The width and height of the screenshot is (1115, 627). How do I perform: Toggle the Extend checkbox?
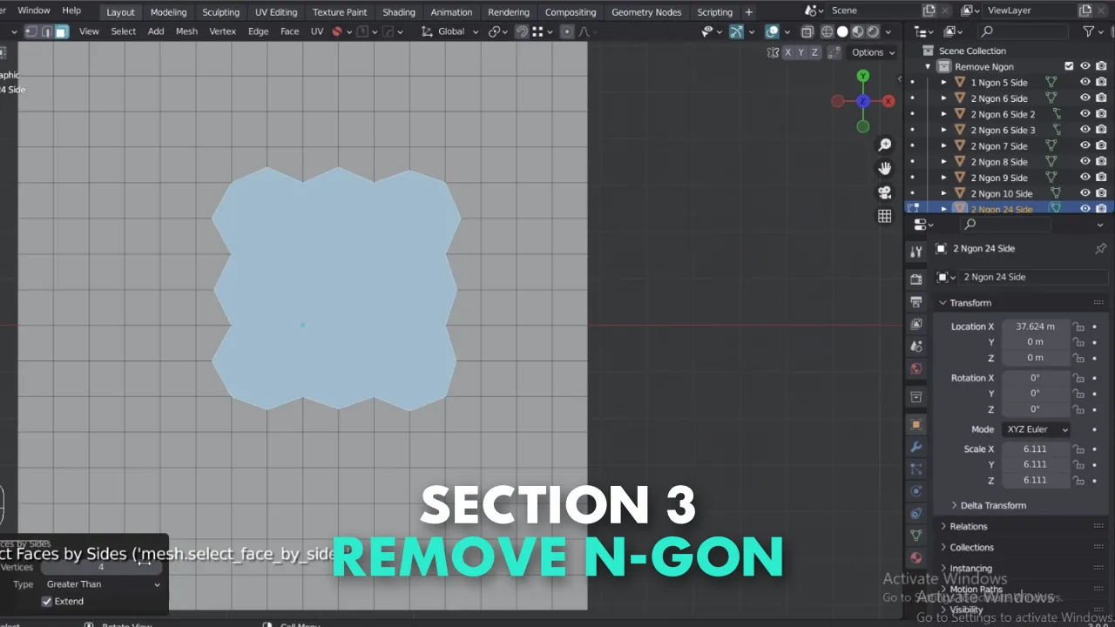tap(47, 601)
